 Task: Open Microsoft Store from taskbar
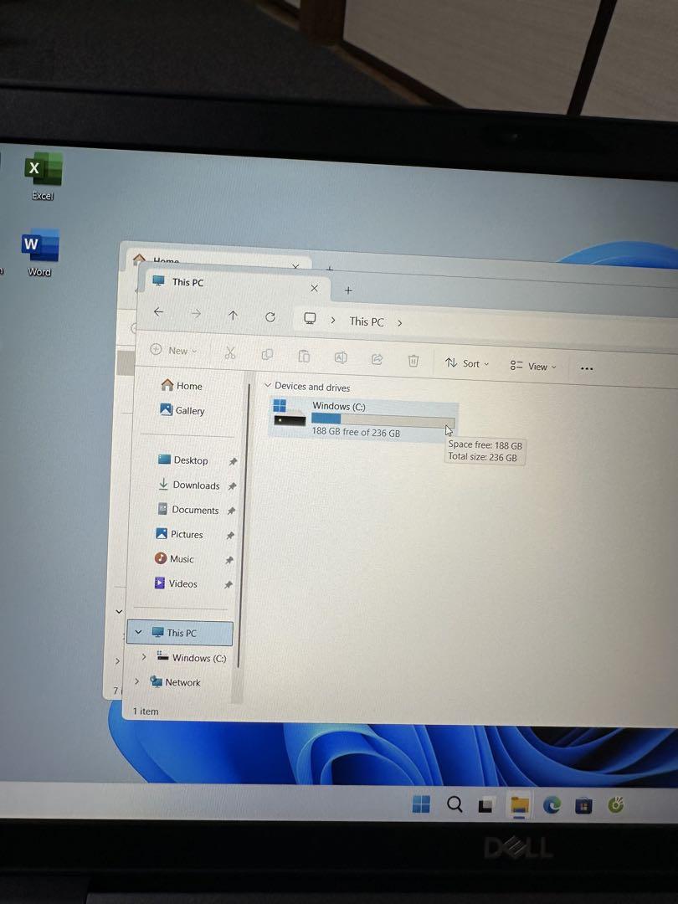[x=583, y=805]
